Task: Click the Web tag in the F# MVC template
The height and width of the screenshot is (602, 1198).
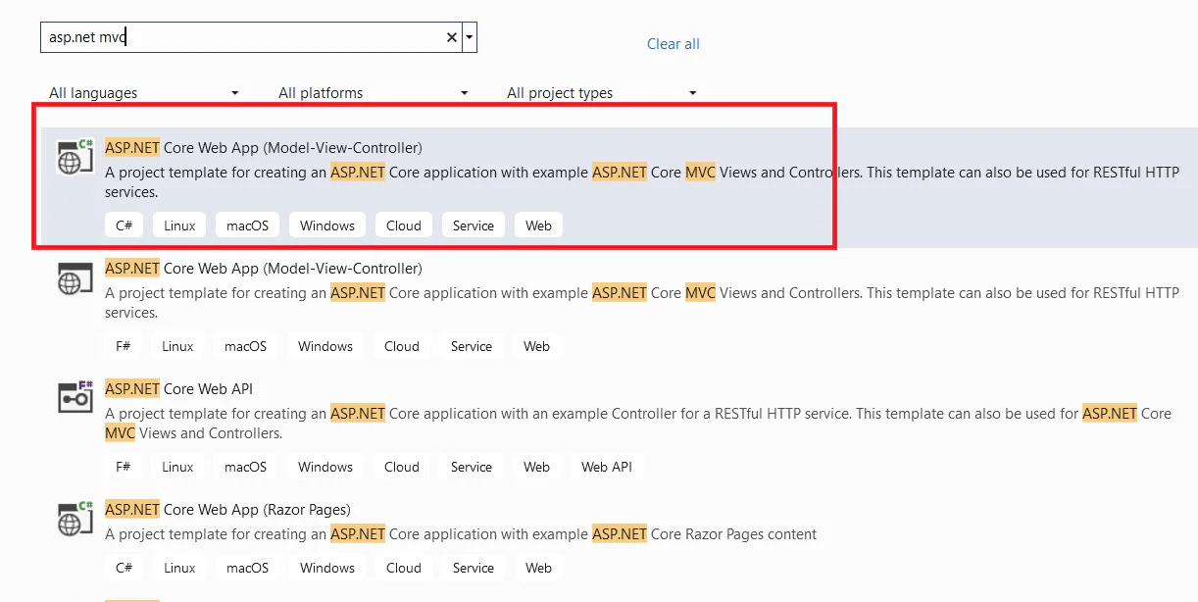Action: [536, 346]
